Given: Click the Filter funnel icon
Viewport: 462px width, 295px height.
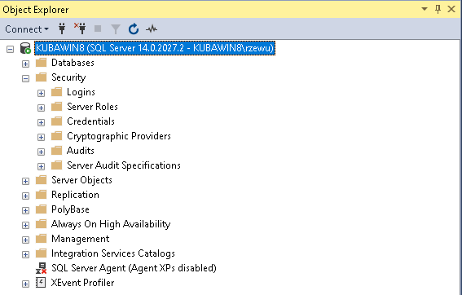Looking at the screenshot, I should (116, 29).
